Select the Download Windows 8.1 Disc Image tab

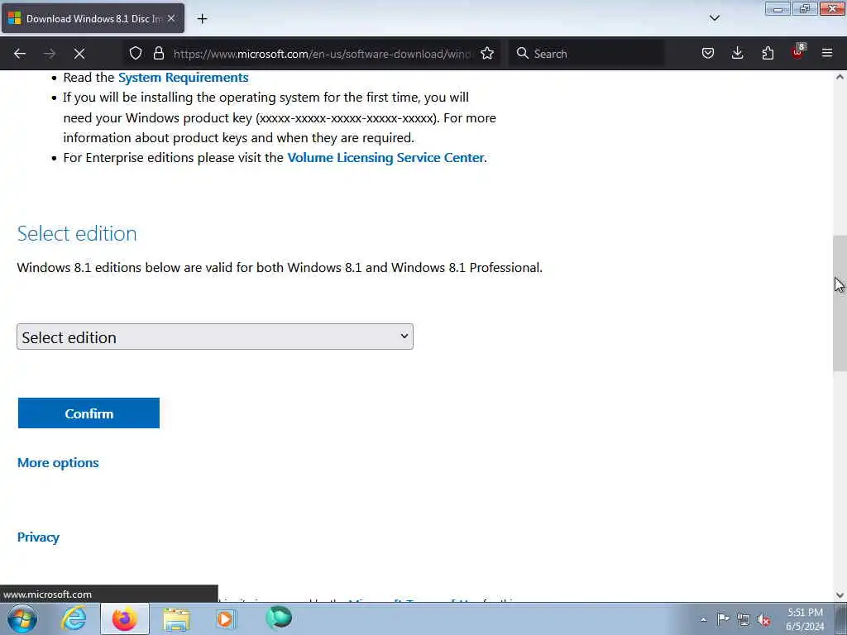click(93, 18)
